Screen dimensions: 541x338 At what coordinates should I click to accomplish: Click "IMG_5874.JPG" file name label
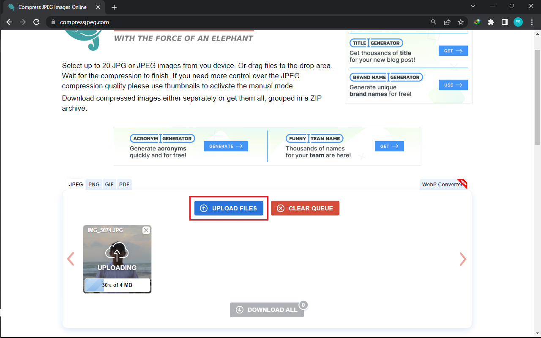tap(105, 230)
